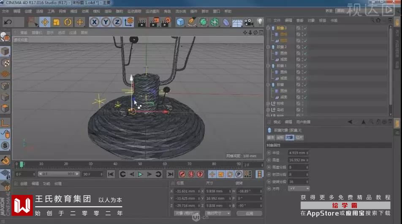Open the Deformer objects icon

(226, 22)
